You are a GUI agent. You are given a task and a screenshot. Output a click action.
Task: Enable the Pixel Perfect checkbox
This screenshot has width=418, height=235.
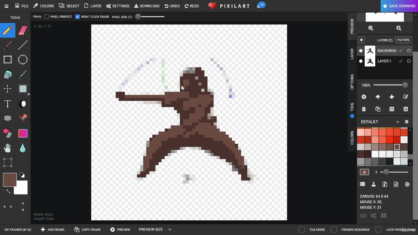[x=46, y=16]
